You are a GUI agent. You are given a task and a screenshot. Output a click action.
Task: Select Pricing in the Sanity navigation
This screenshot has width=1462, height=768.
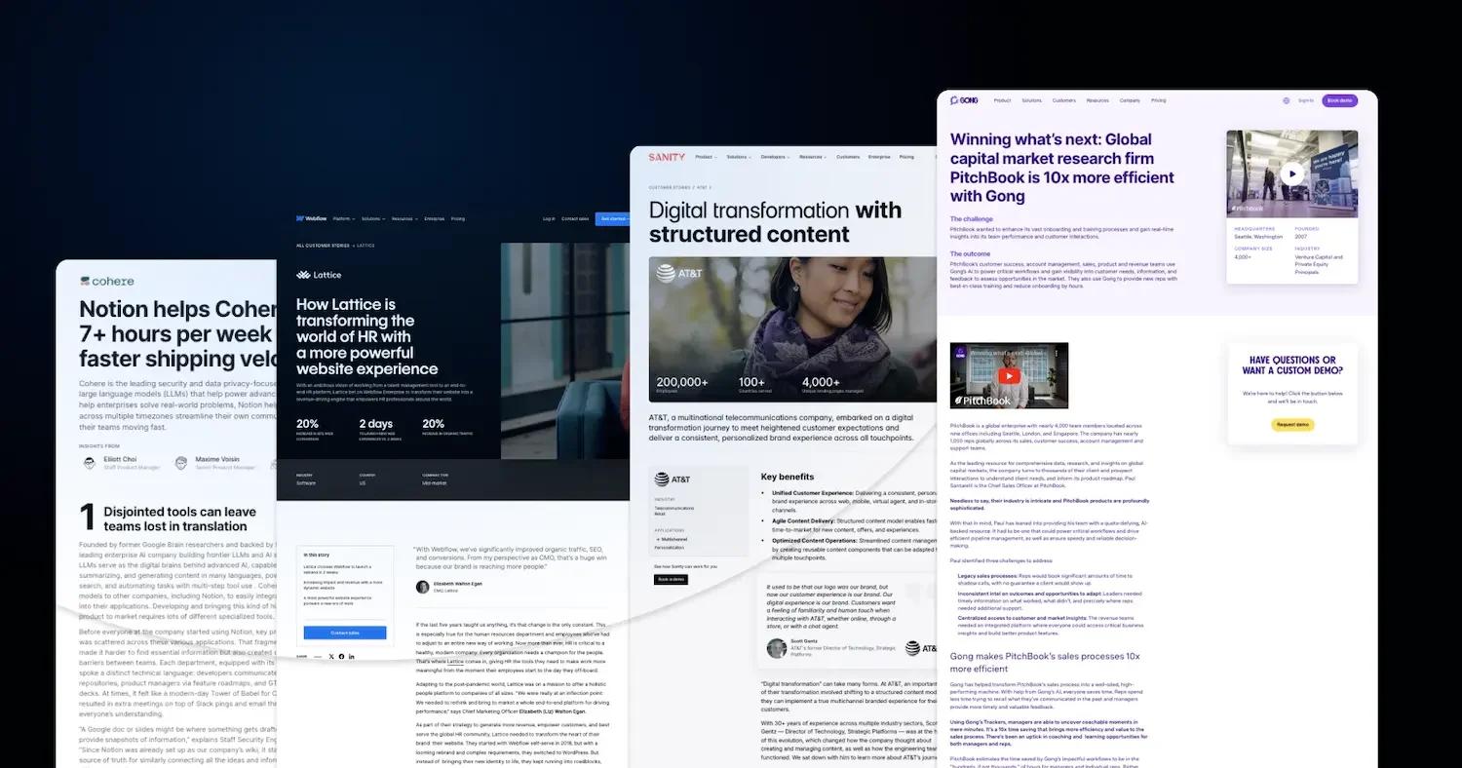pyautogui.click(x=906, y=156)
